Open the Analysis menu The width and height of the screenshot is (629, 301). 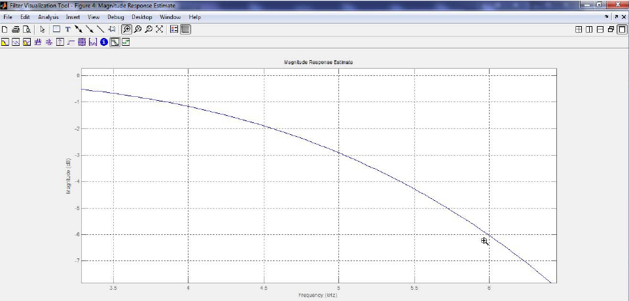(48, 16)
